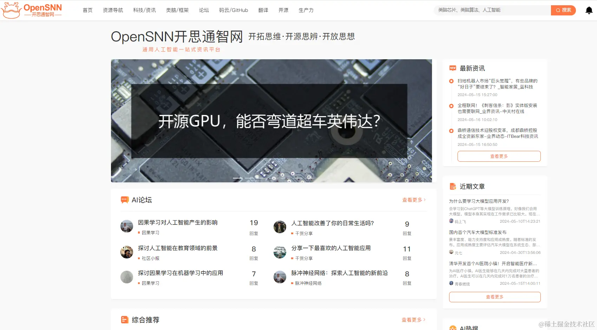Click the 开源GPU carousel banner image
The width and height of the screenshot is (597, 330).
click(271, 121)
